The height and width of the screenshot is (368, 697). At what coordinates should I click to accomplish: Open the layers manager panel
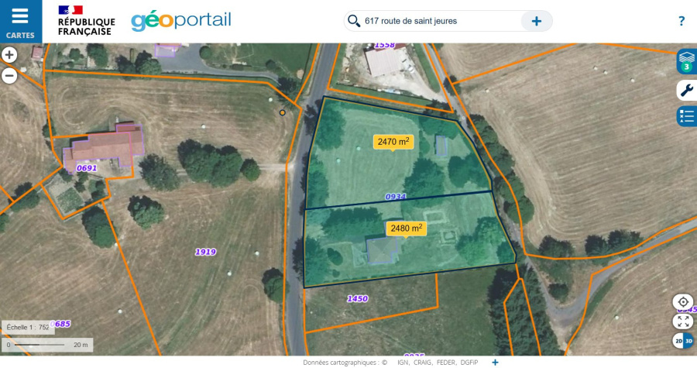pos(686,61)
